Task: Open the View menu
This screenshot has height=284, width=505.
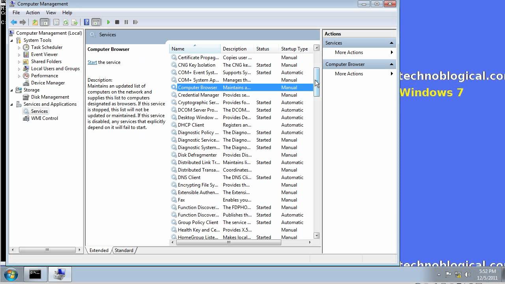Action: tap(51, 13)
